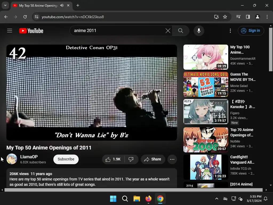Screen dimensions: 273x205
Task: Like the video with thumbs up
Action: [x=113, y=159]
